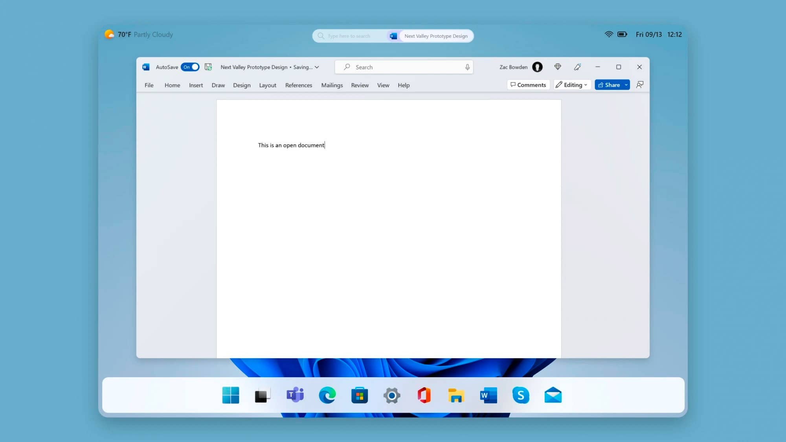Switch to the Insert tab
The image size is (786, 442).
pyautogui.click(x=196, y=85)
